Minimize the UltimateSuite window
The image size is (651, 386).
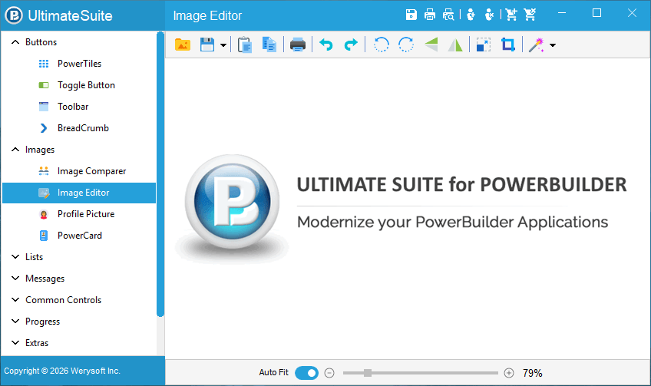click(562, 13)
